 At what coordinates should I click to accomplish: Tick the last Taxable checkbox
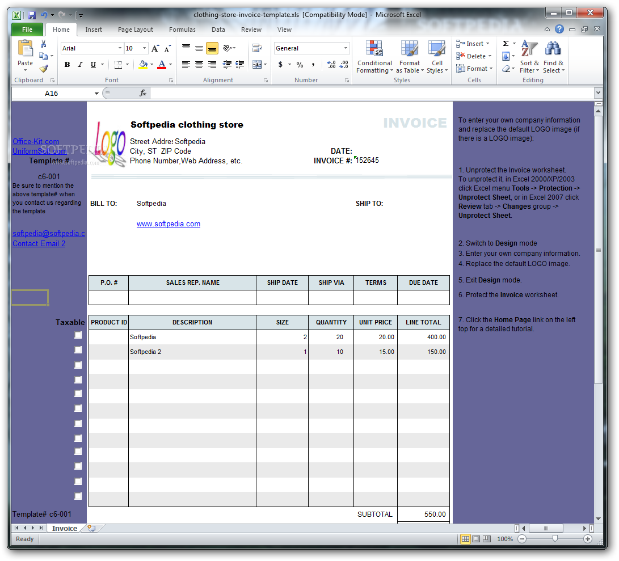(x=78, y=496)
